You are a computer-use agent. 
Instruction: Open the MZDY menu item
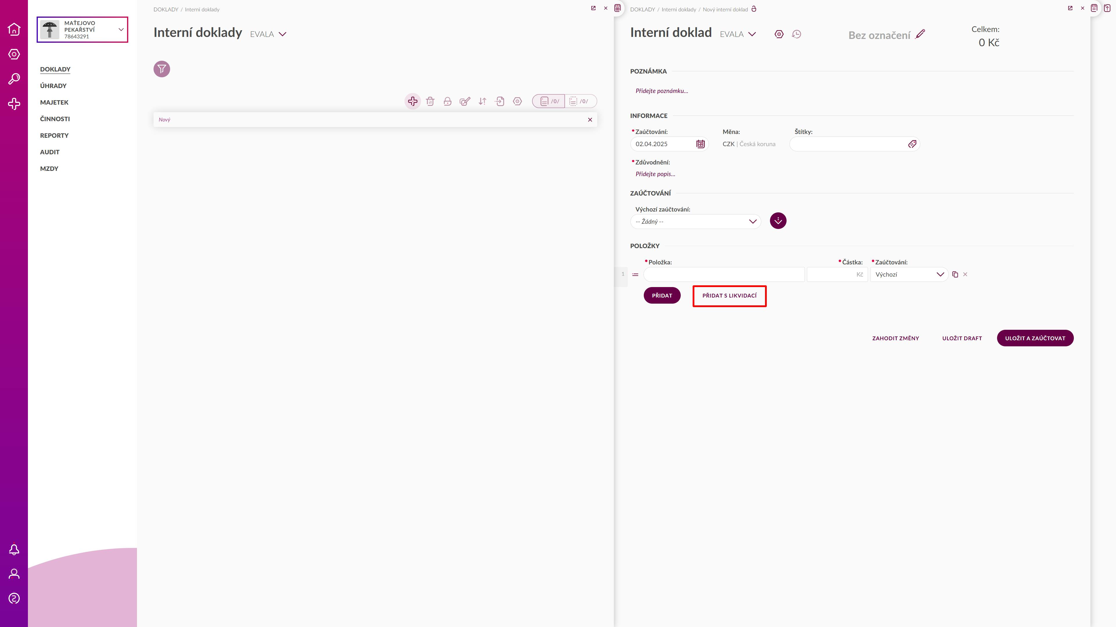tap(49, 169)
